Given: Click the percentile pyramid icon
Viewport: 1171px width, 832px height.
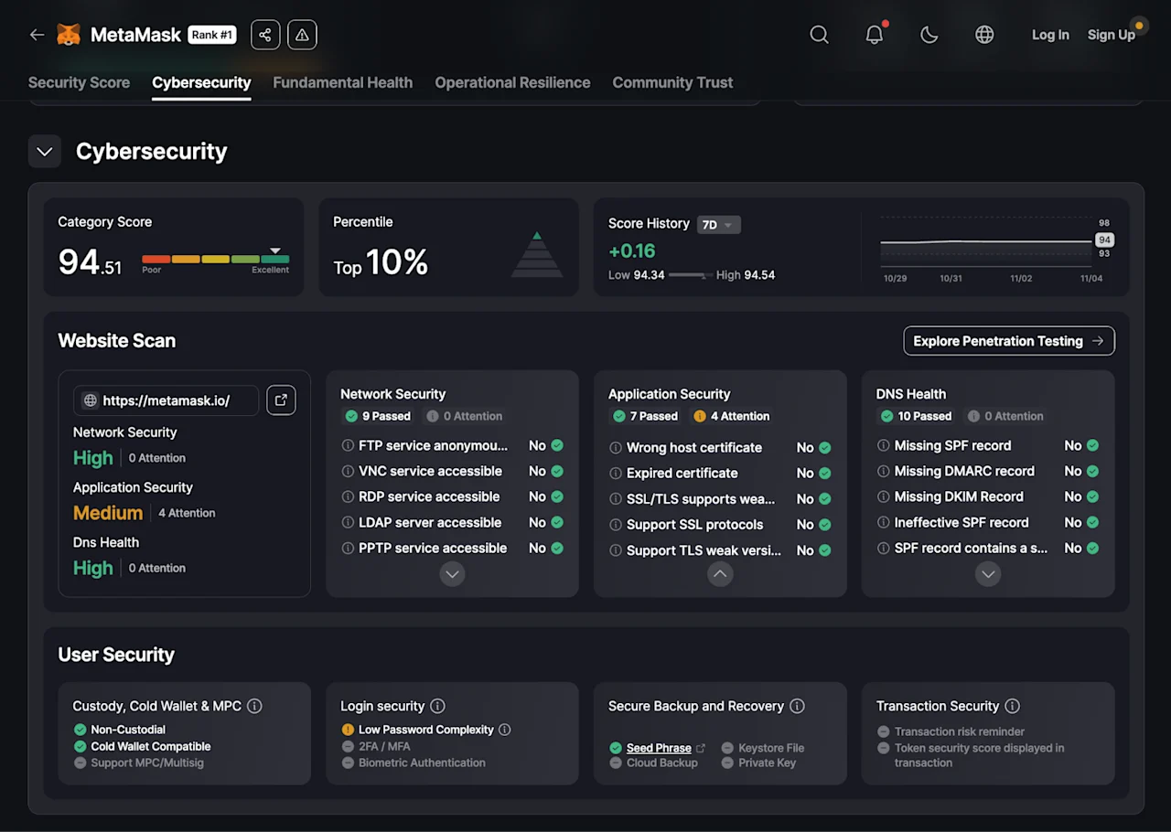Looking at the screenshot, I should pyautogui.click(x=537, y=254).
